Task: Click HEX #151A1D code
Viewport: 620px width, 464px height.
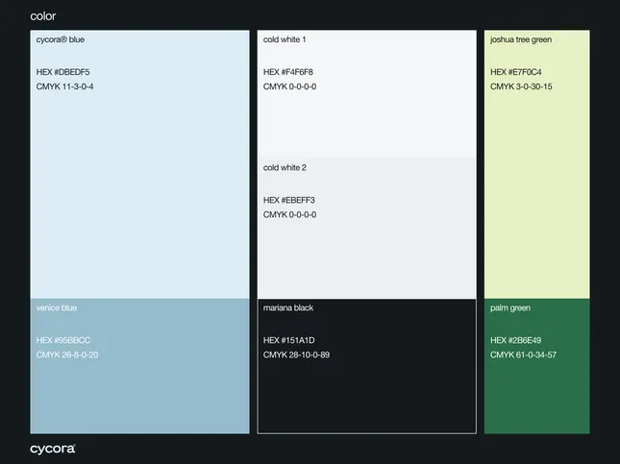Action: click(289, 340)
